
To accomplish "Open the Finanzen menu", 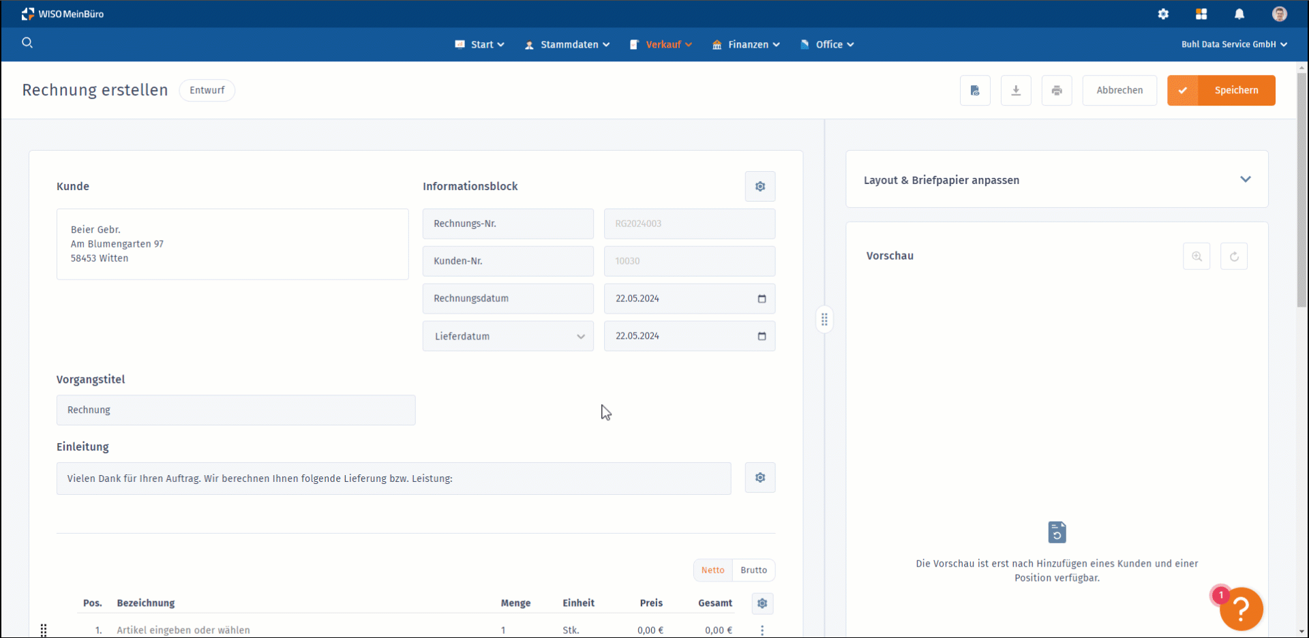I will click(x=747, y=44).
